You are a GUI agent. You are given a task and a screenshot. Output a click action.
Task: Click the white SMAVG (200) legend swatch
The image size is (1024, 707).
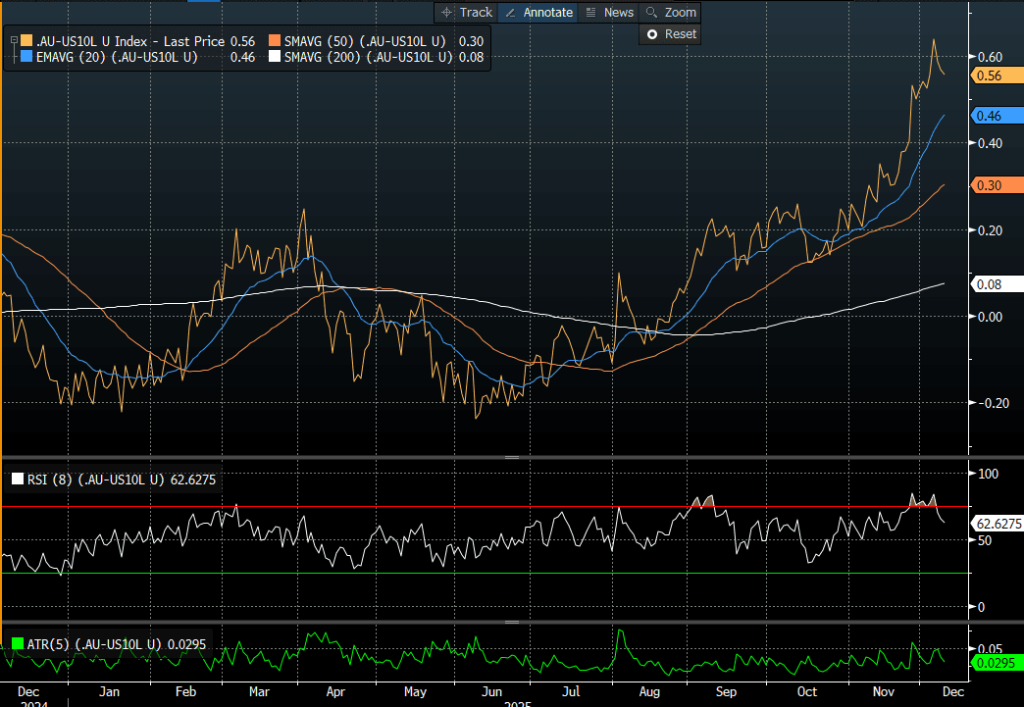[274, 58]
